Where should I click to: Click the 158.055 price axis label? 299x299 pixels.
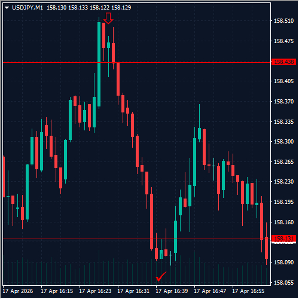[x=283, y=283]
